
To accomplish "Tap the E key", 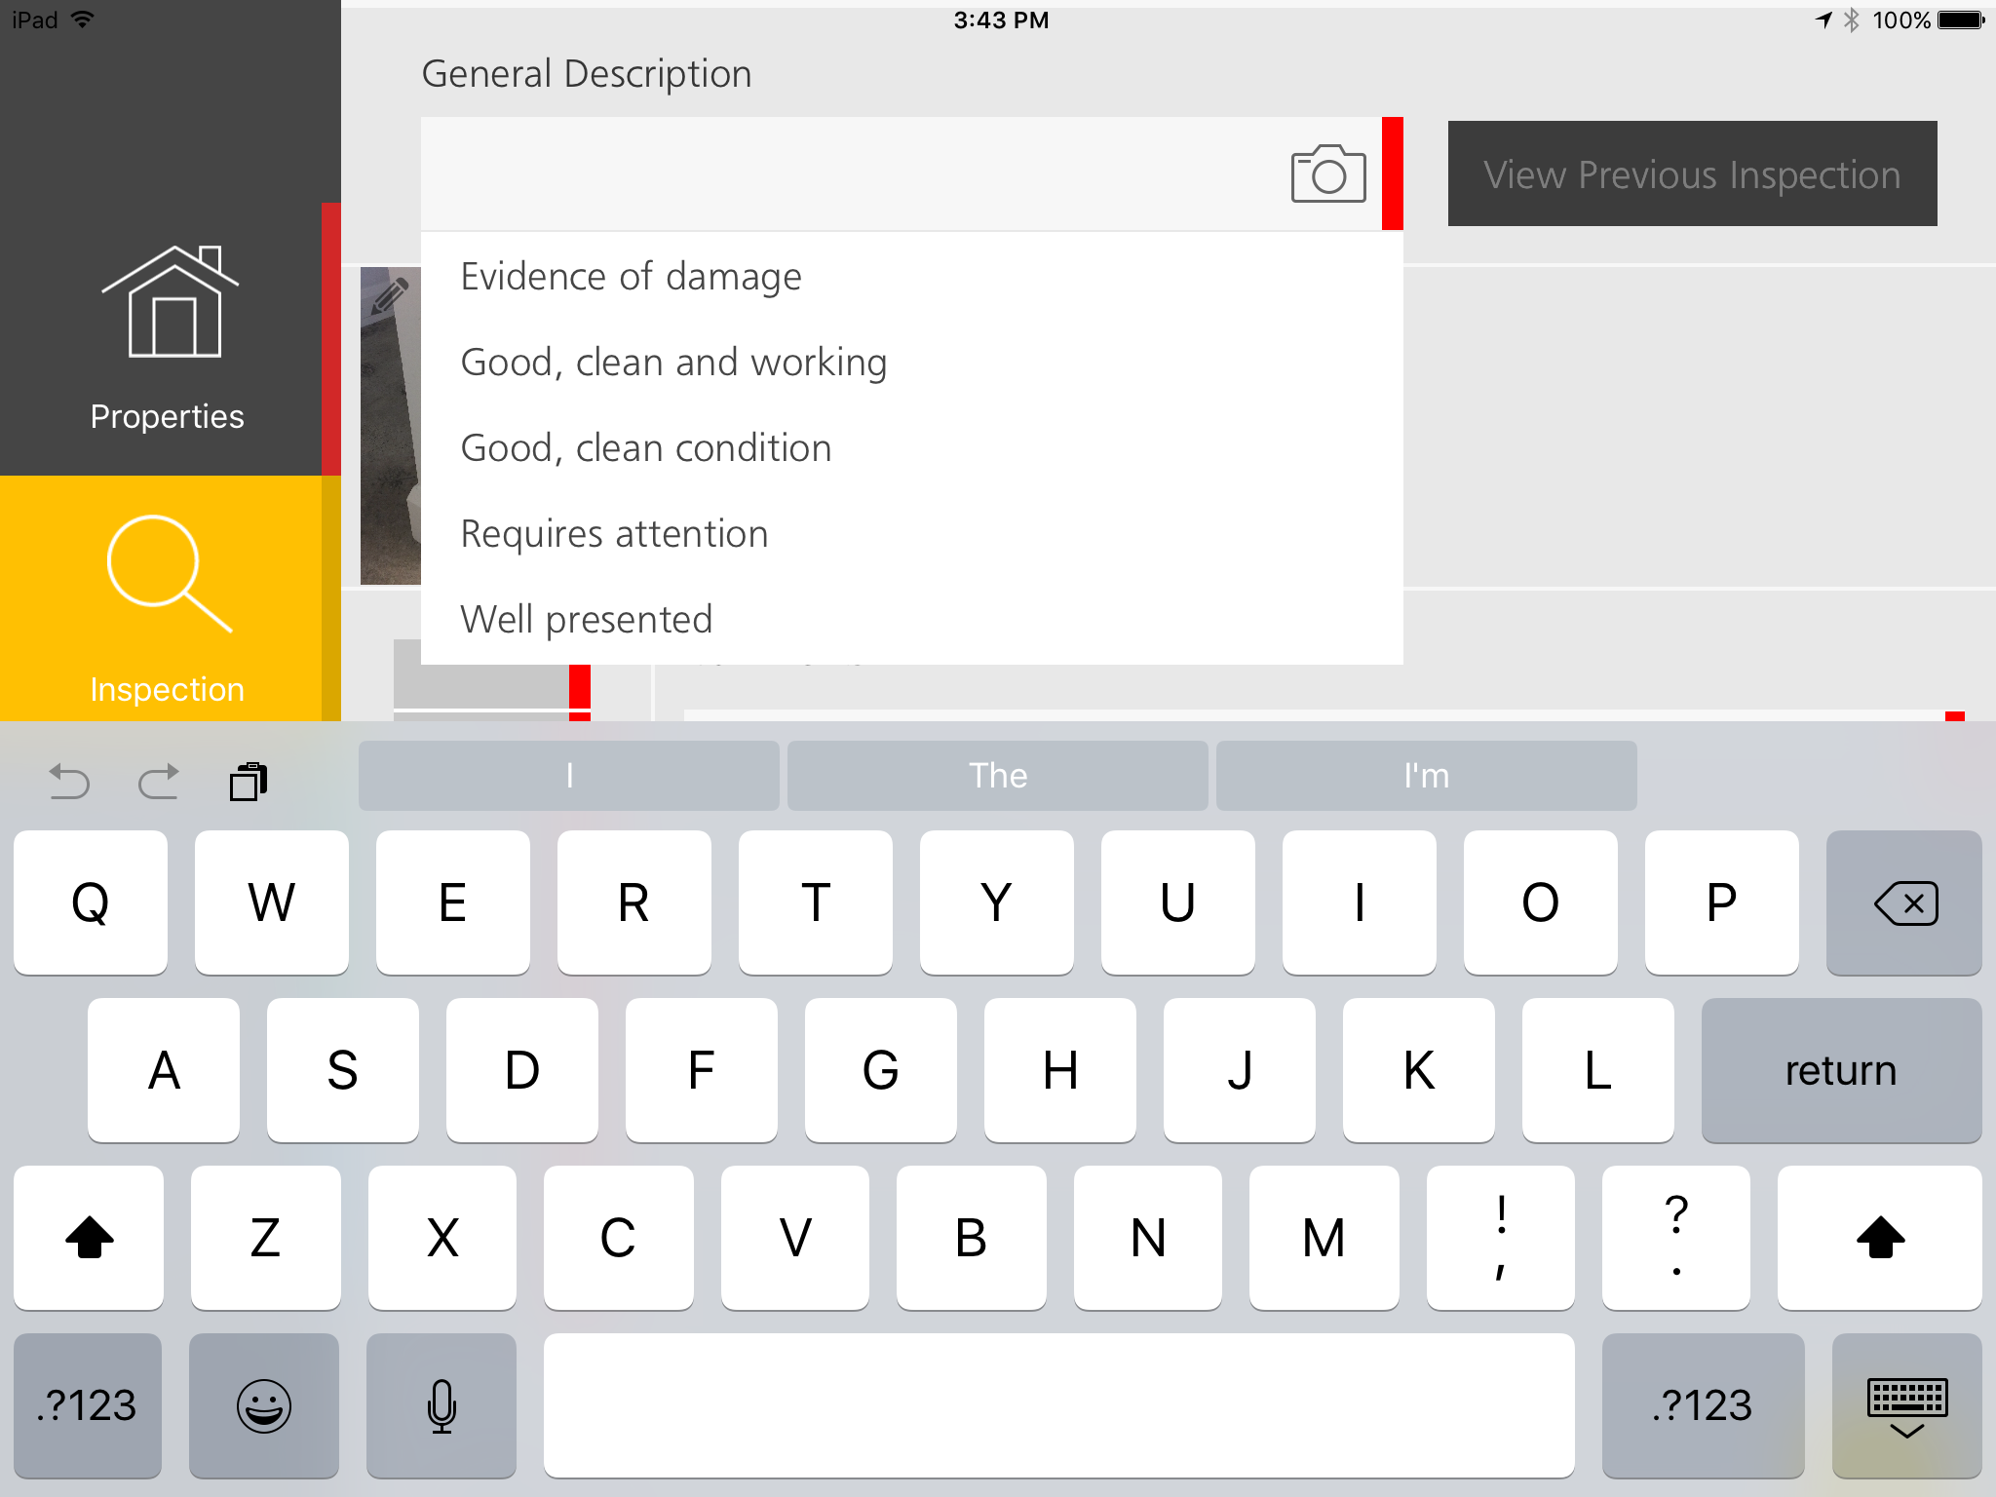I will 453,902.
